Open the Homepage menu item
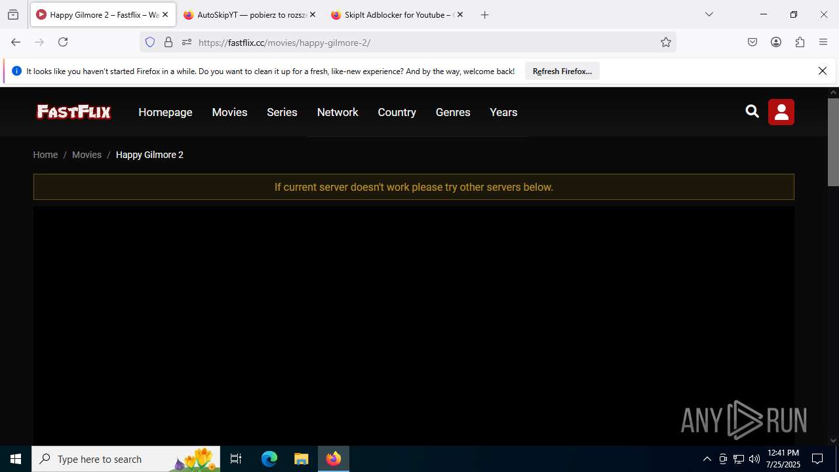The height and width of the screenshot is (472, 839). click(x=165, y=112)
